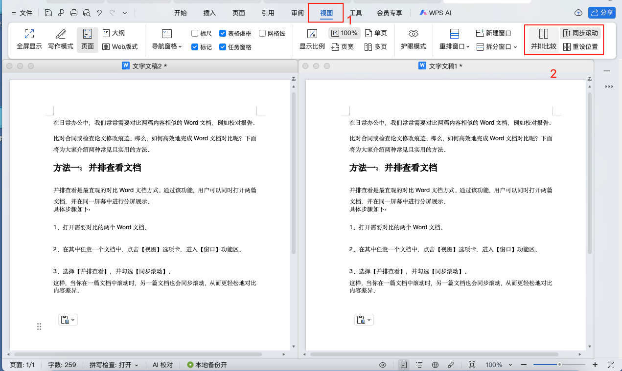Viewport: 622px width, 371px height.
Task: Click the three-dot more options in right sidebar
Action: point(609,87)
